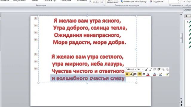
Task: Apply shape fill paint bucket color
Action: (154, 74)
